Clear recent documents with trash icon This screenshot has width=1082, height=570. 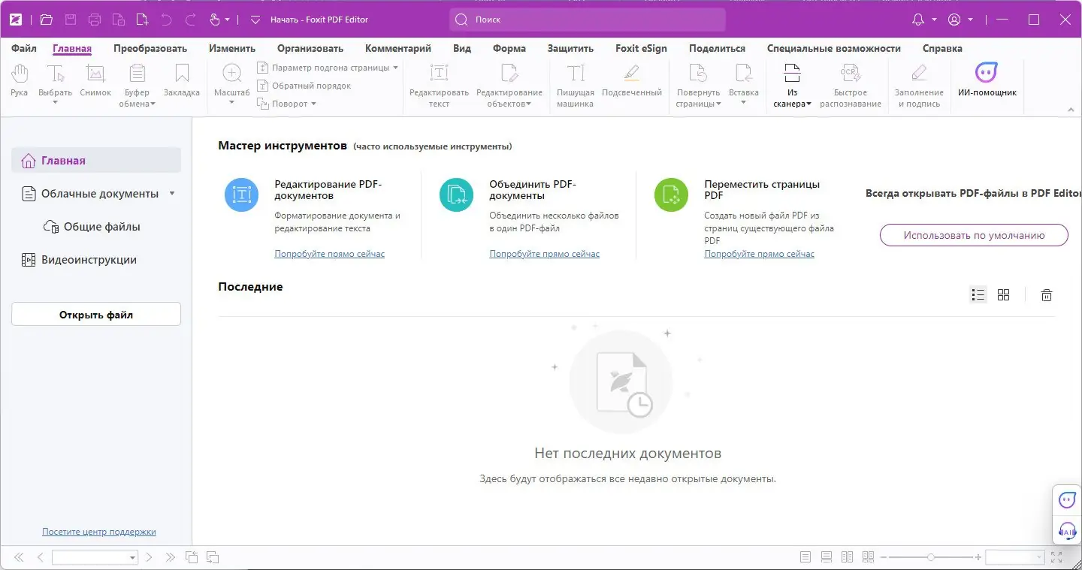click(1047, 294)
